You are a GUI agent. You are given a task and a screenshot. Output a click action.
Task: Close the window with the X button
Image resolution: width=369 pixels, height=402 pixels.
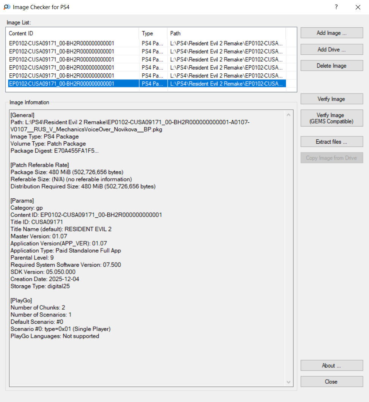click(358, 7)
